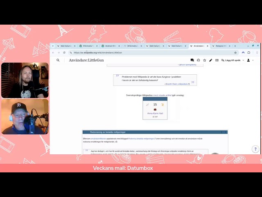
Task: Open the 'Lägg till språk' language dropdown
Action: 232,60
